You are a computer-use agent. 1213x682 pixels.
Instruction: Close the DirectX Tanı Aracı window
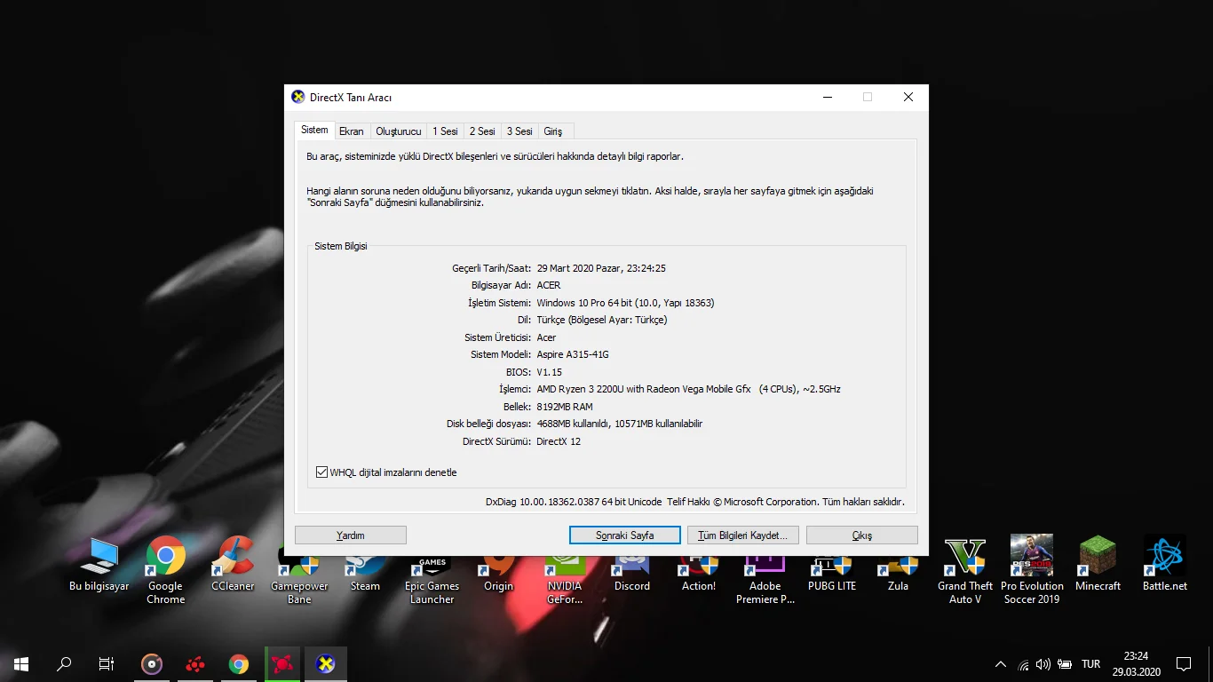908,98
